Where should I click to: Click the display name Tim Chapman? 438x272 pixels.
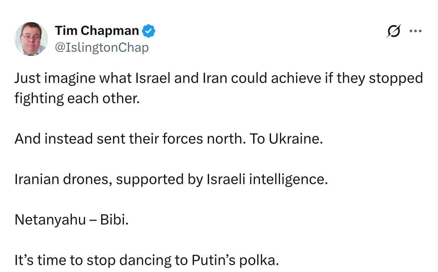(x=97, y=30)
